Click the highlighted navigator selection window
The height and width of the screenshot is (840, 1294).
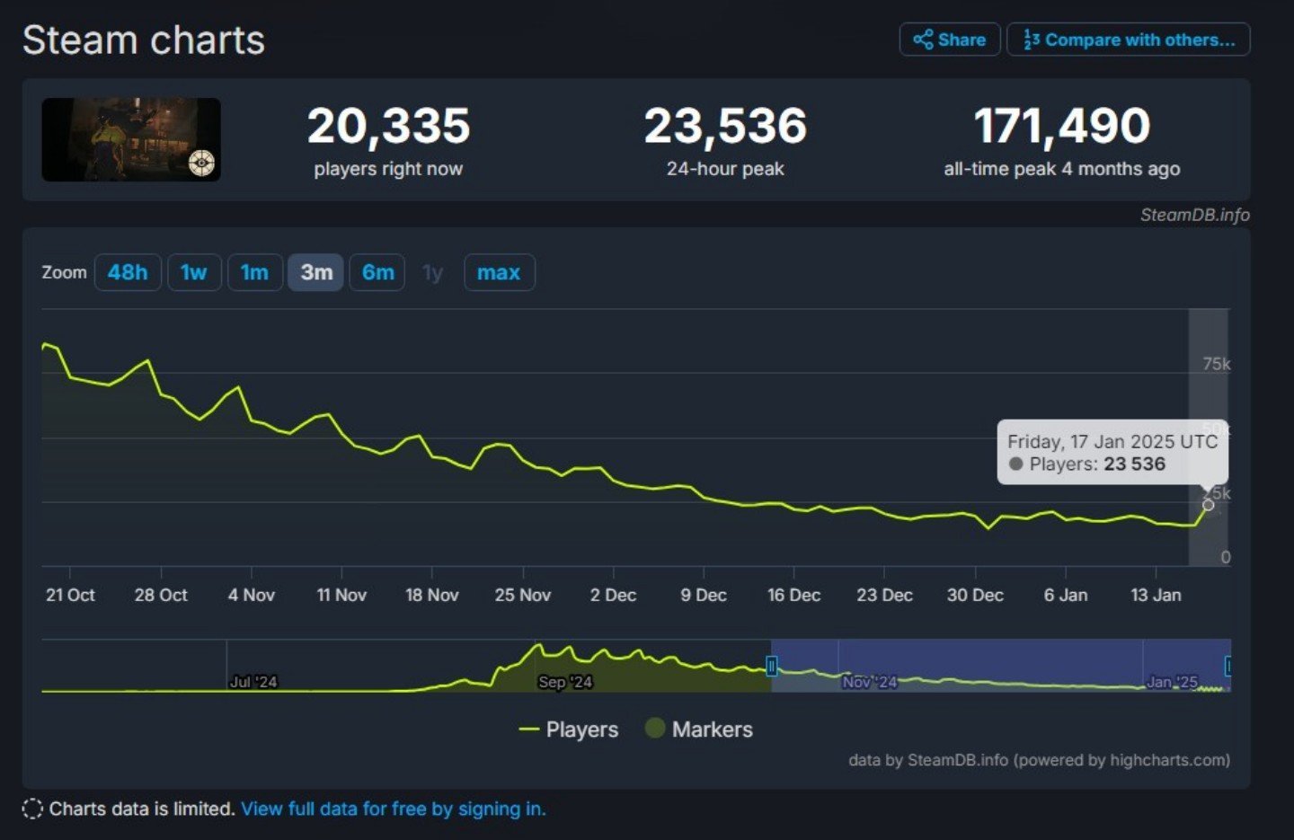point(1000,666)
